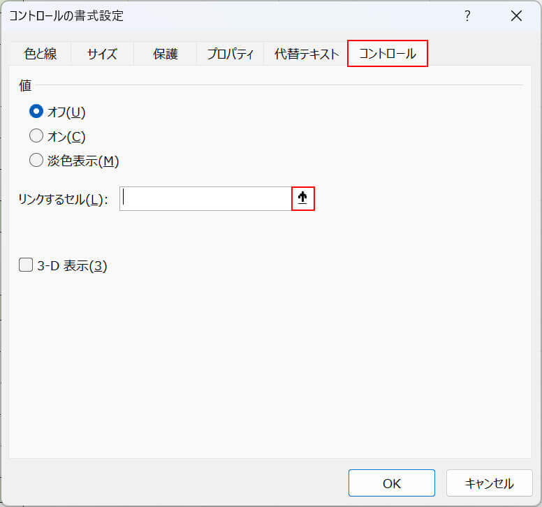
Task: Choose the オン value option
Action: tap(36, 136)
